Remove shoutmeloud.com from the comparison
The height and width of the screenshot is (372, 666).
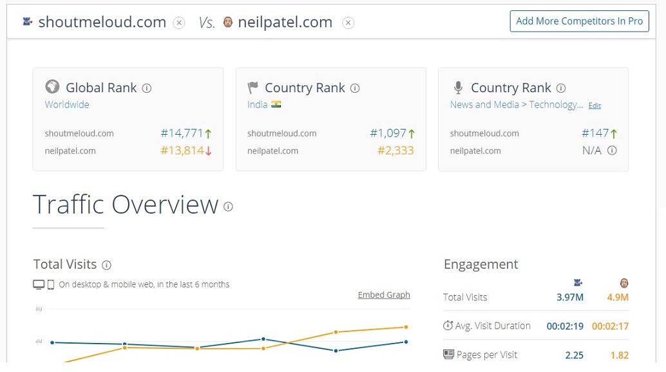pyautogui.click(x=179, y=23)
